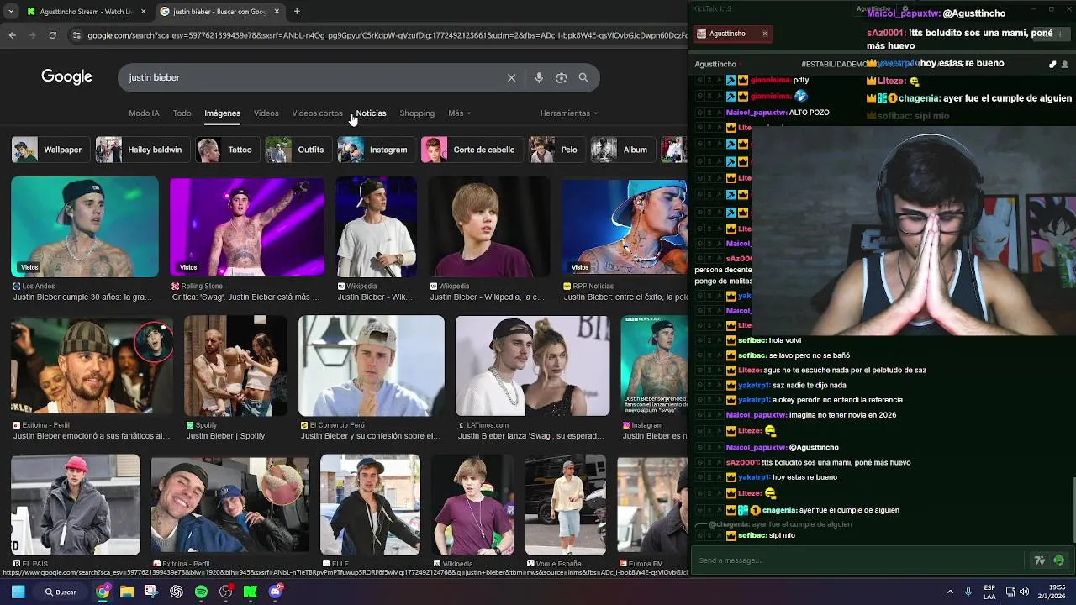Open OBS Studio from the taskbar

225,592
